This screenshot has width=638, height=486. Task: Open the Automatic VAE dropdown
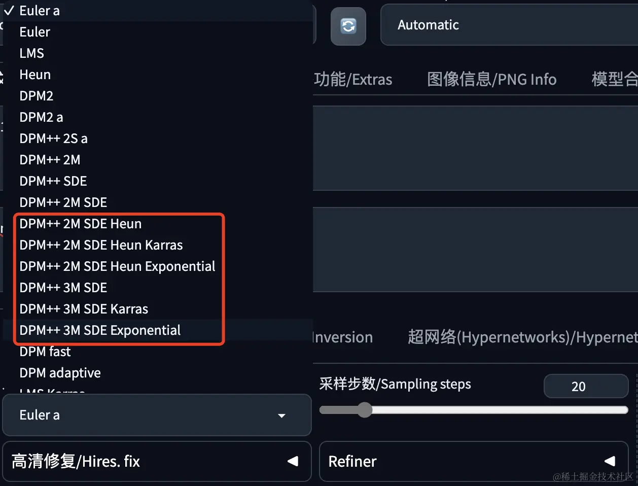507,24
